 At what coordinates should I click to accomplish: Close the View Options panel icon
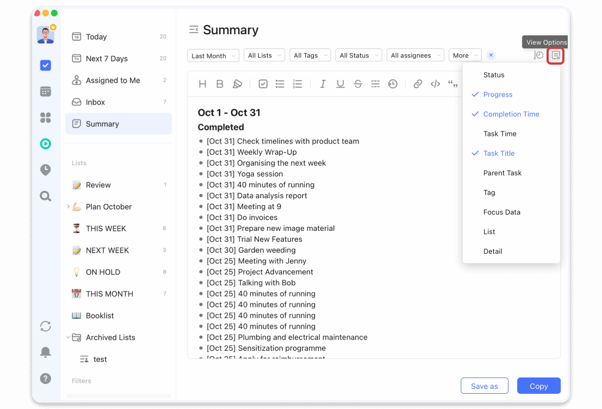555,55
